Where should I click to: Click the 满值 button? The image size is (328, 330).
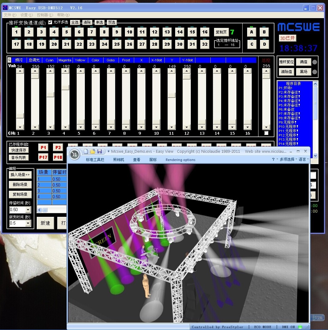click(303, 62)
